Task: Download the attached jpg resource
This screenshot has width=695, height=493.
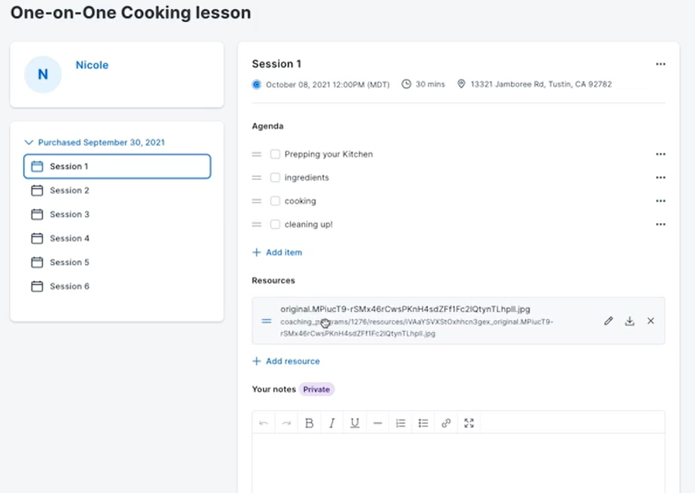Action: [x=629, y=321]
